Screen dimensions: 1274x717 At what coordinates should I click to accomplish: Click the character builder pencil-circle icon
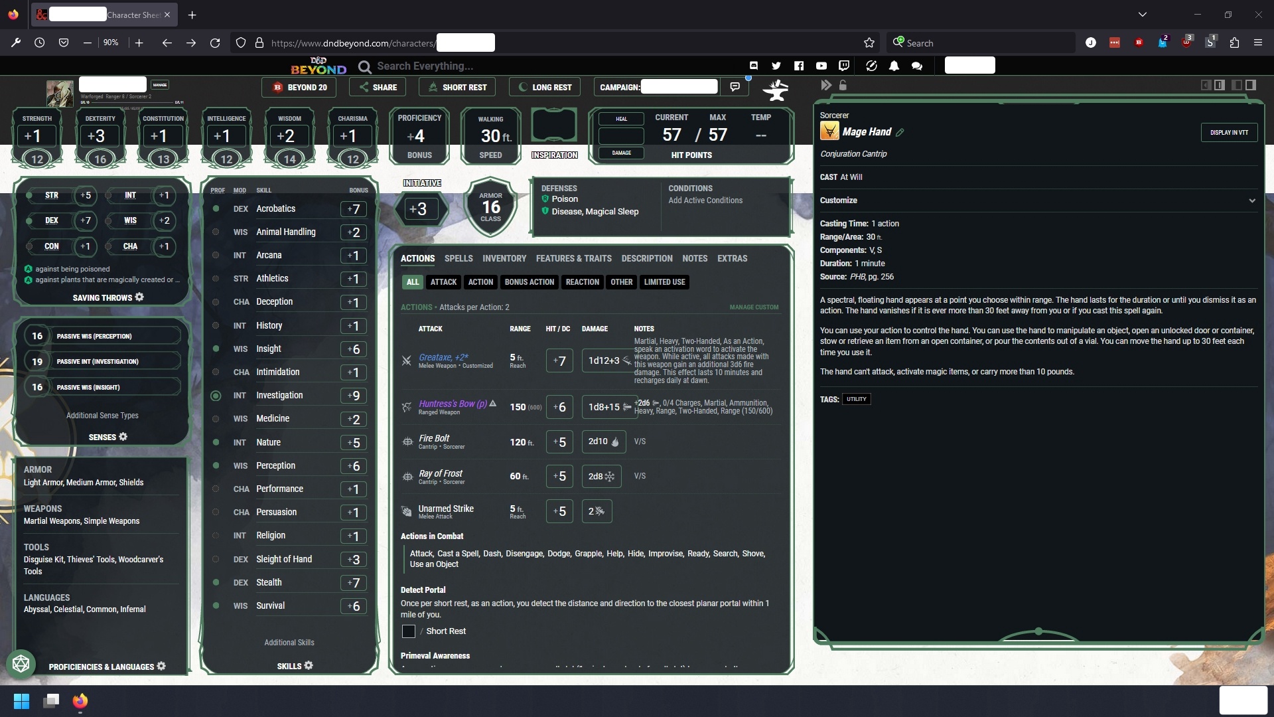click(872, 66)
